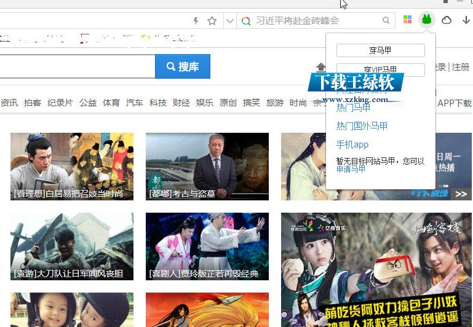Open the 财经 channel tab
Screen dimensions: 473x327
pos(181,103)
